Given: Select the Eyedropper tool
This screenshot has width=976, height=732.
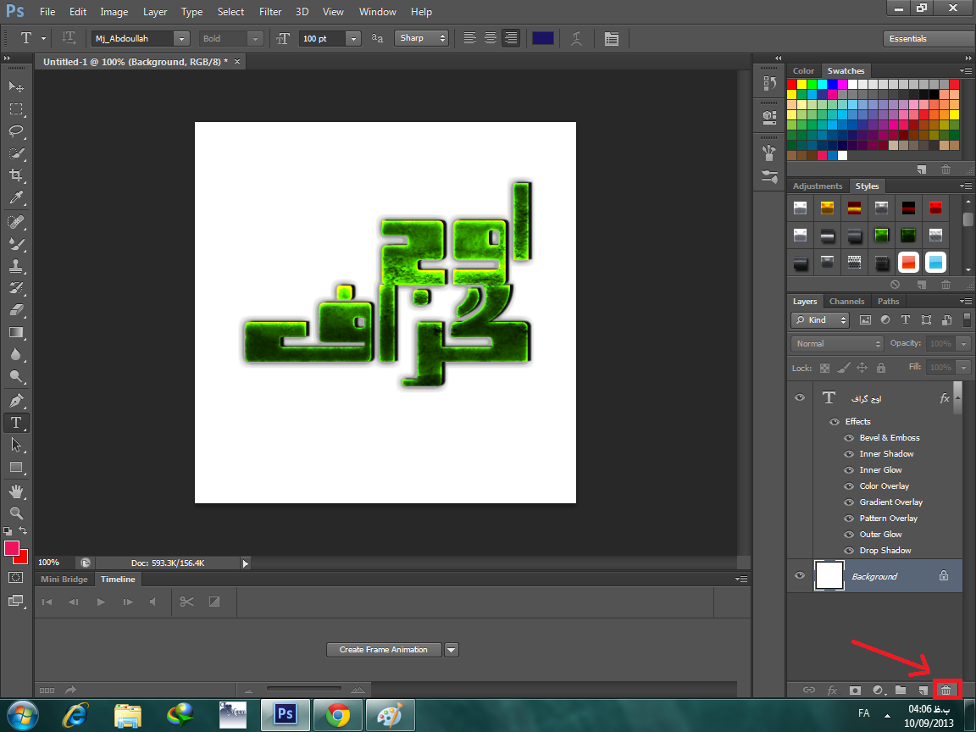Looking at the screenshot, I should [x=16, y=198].
